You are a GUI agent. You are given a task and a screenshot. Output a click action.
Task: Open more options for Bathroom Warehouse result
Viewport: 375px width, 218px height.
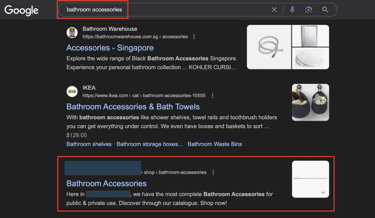[x=194, y=37]
